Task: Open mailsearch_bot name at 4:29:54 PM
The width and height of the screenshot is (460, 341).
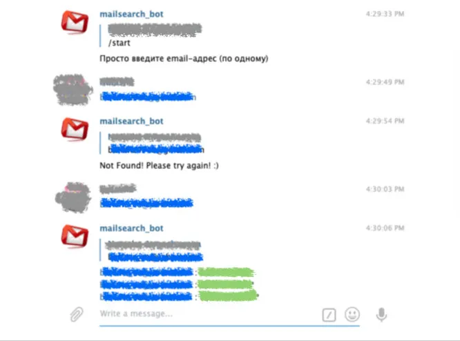Action: click(131, 121)
